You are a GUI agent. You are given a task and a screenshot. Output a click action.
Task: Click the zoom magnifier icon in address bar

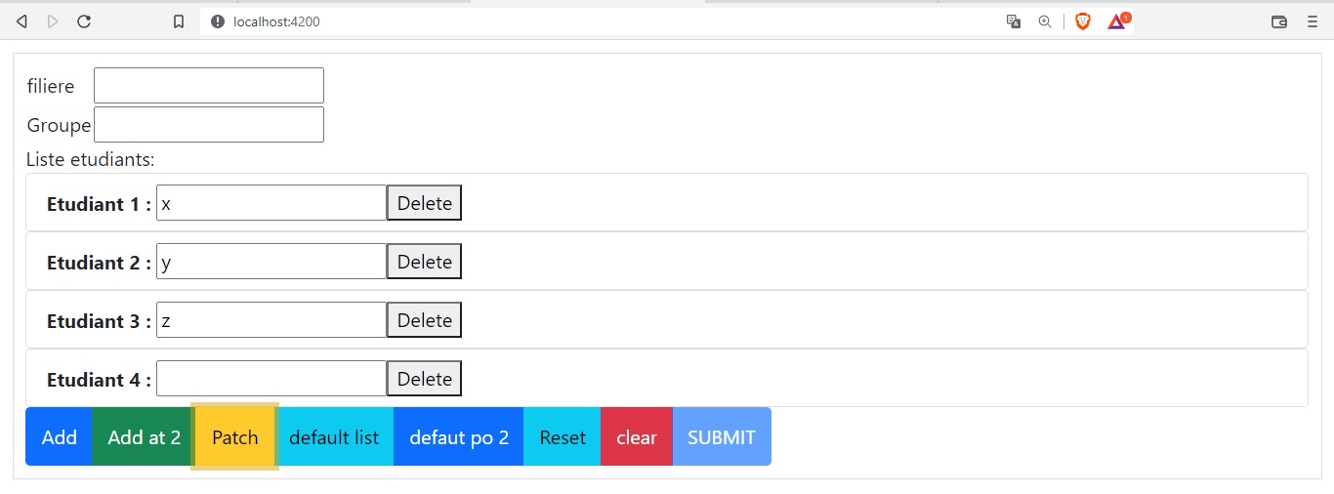(1045, 21)
